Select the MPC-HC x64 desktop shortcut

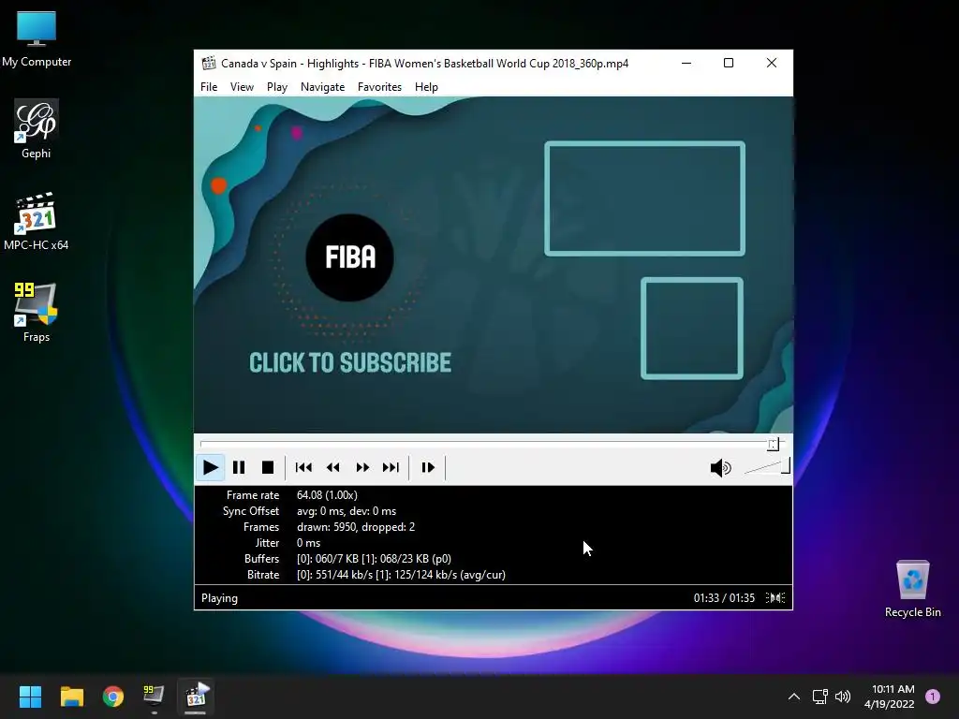point(37,221)
